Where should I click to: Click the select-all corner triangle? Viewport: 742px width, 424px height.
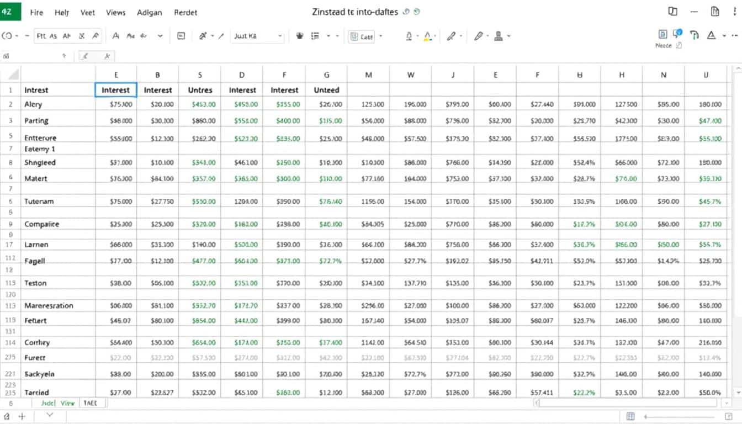[x=12, y=75]
